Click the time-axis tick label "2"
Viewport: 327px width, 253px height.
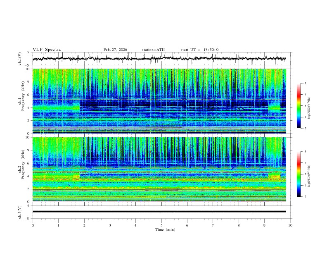click(x=84, y=225)
